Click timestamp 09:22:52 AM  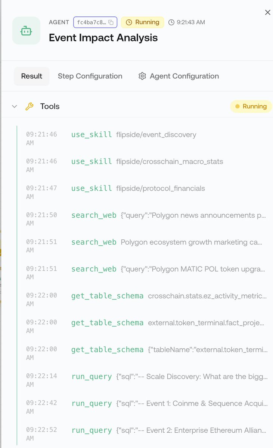[41, 434]
